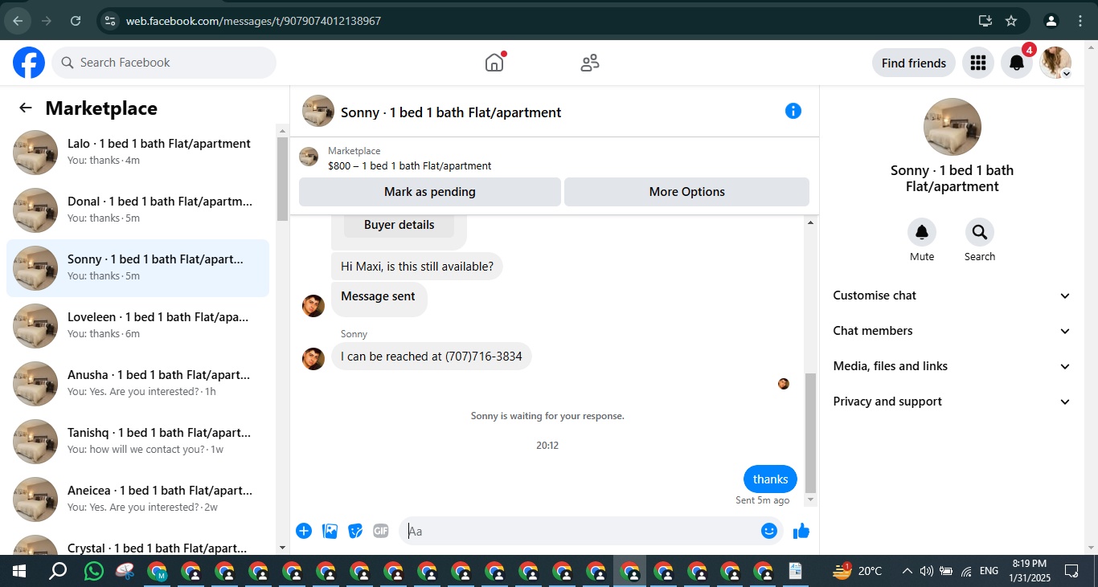Click the listing thumbnail in right panel
This screenshot has height=587, width=1098.
[x=953, y=127]
